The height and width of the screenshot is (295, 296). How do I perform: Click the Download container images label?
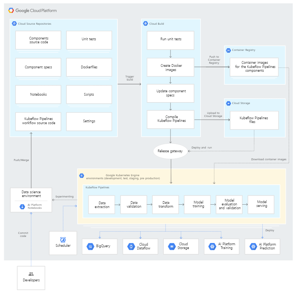[x=269, y=159]
